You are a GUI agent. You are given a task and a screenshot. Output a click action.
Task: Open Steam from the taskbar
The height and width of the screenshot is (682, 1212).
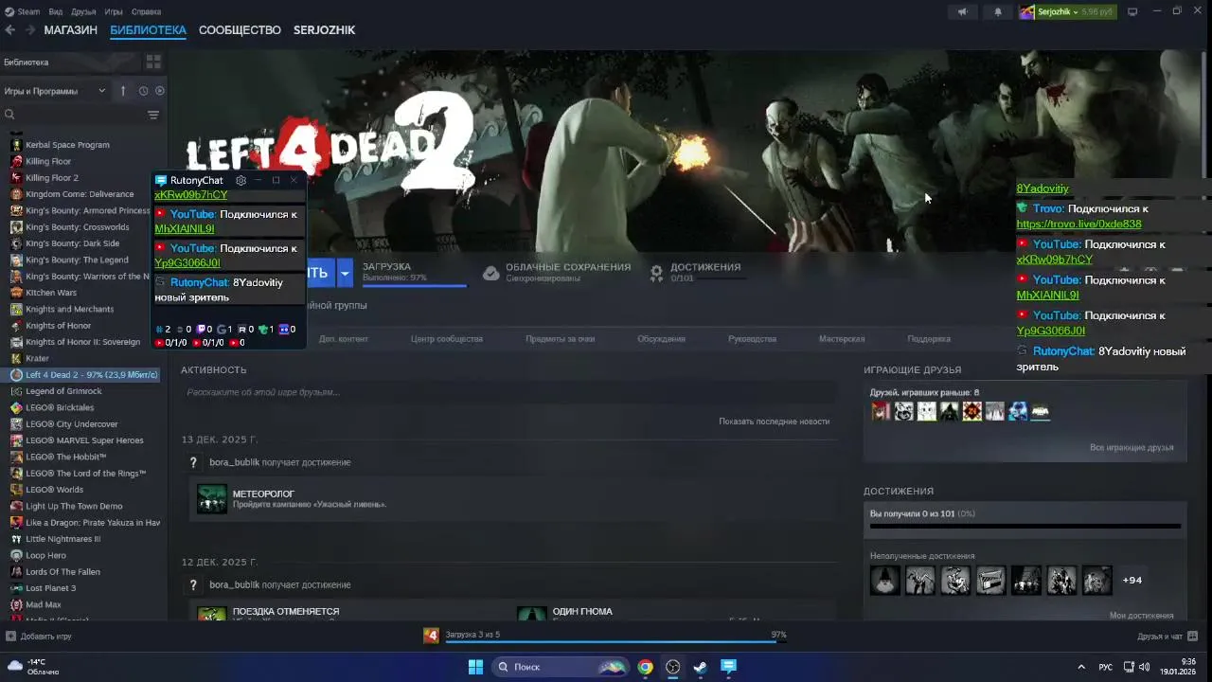[701, 667]
